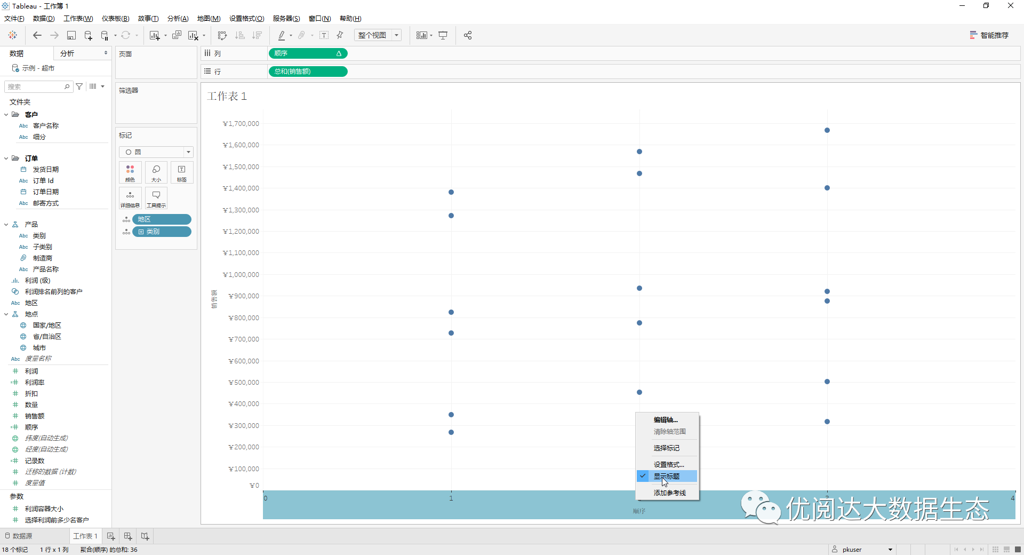Screen dimensions: 1024x555
Task: Click the share workbook icon
Action: point(468,35)
